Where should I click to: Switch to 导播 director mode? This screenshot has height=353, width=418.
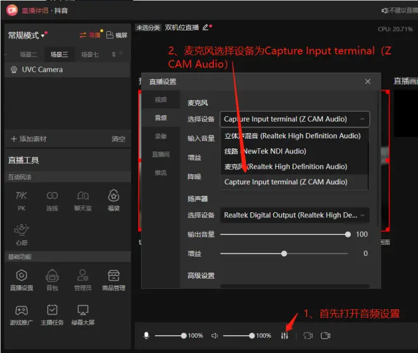[91, 35]
